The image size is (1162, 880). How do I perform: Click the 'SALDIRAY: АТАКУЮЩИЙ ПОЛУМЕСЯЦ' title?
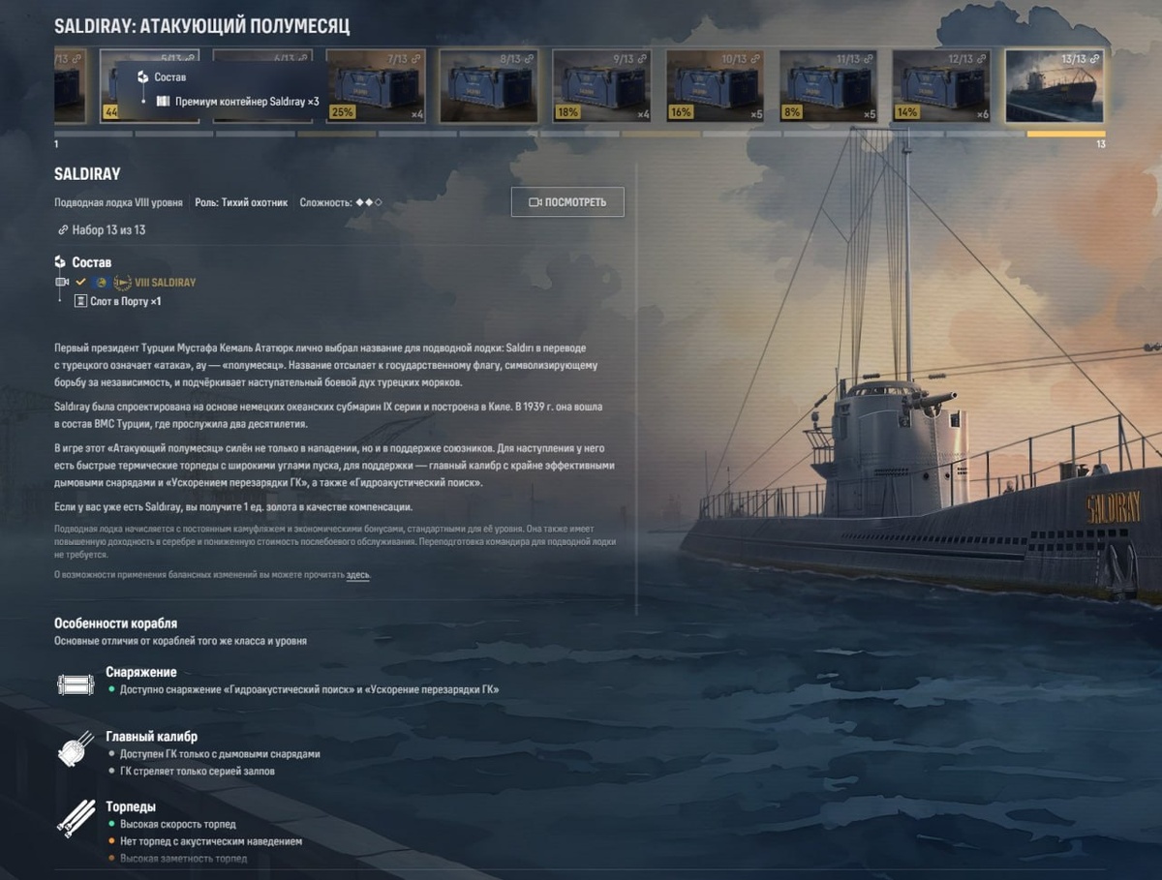click(x=202, y=25)
